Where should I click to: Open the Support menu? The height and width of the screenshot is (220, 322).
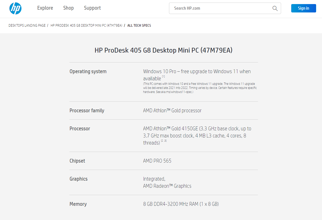tap(92, 8)
